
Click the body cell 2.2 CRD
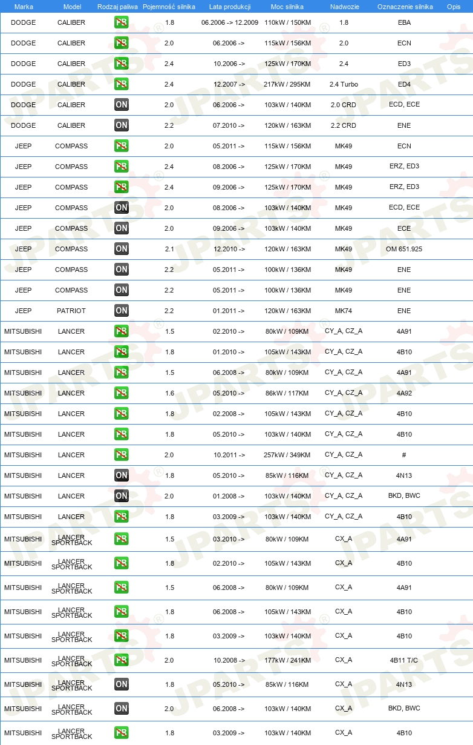pos(344,125)
